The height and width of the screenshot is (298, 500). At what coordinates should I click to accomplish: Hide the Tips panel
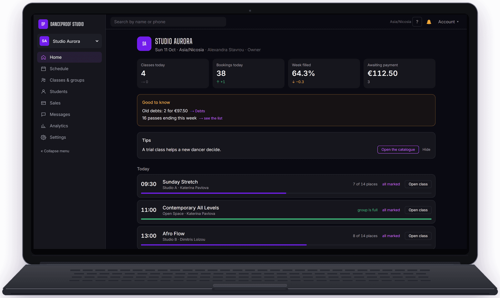pos(426,150)
